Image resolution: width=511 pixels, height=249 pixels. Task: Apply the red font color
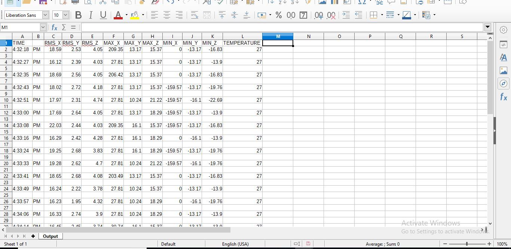[118, 15]
